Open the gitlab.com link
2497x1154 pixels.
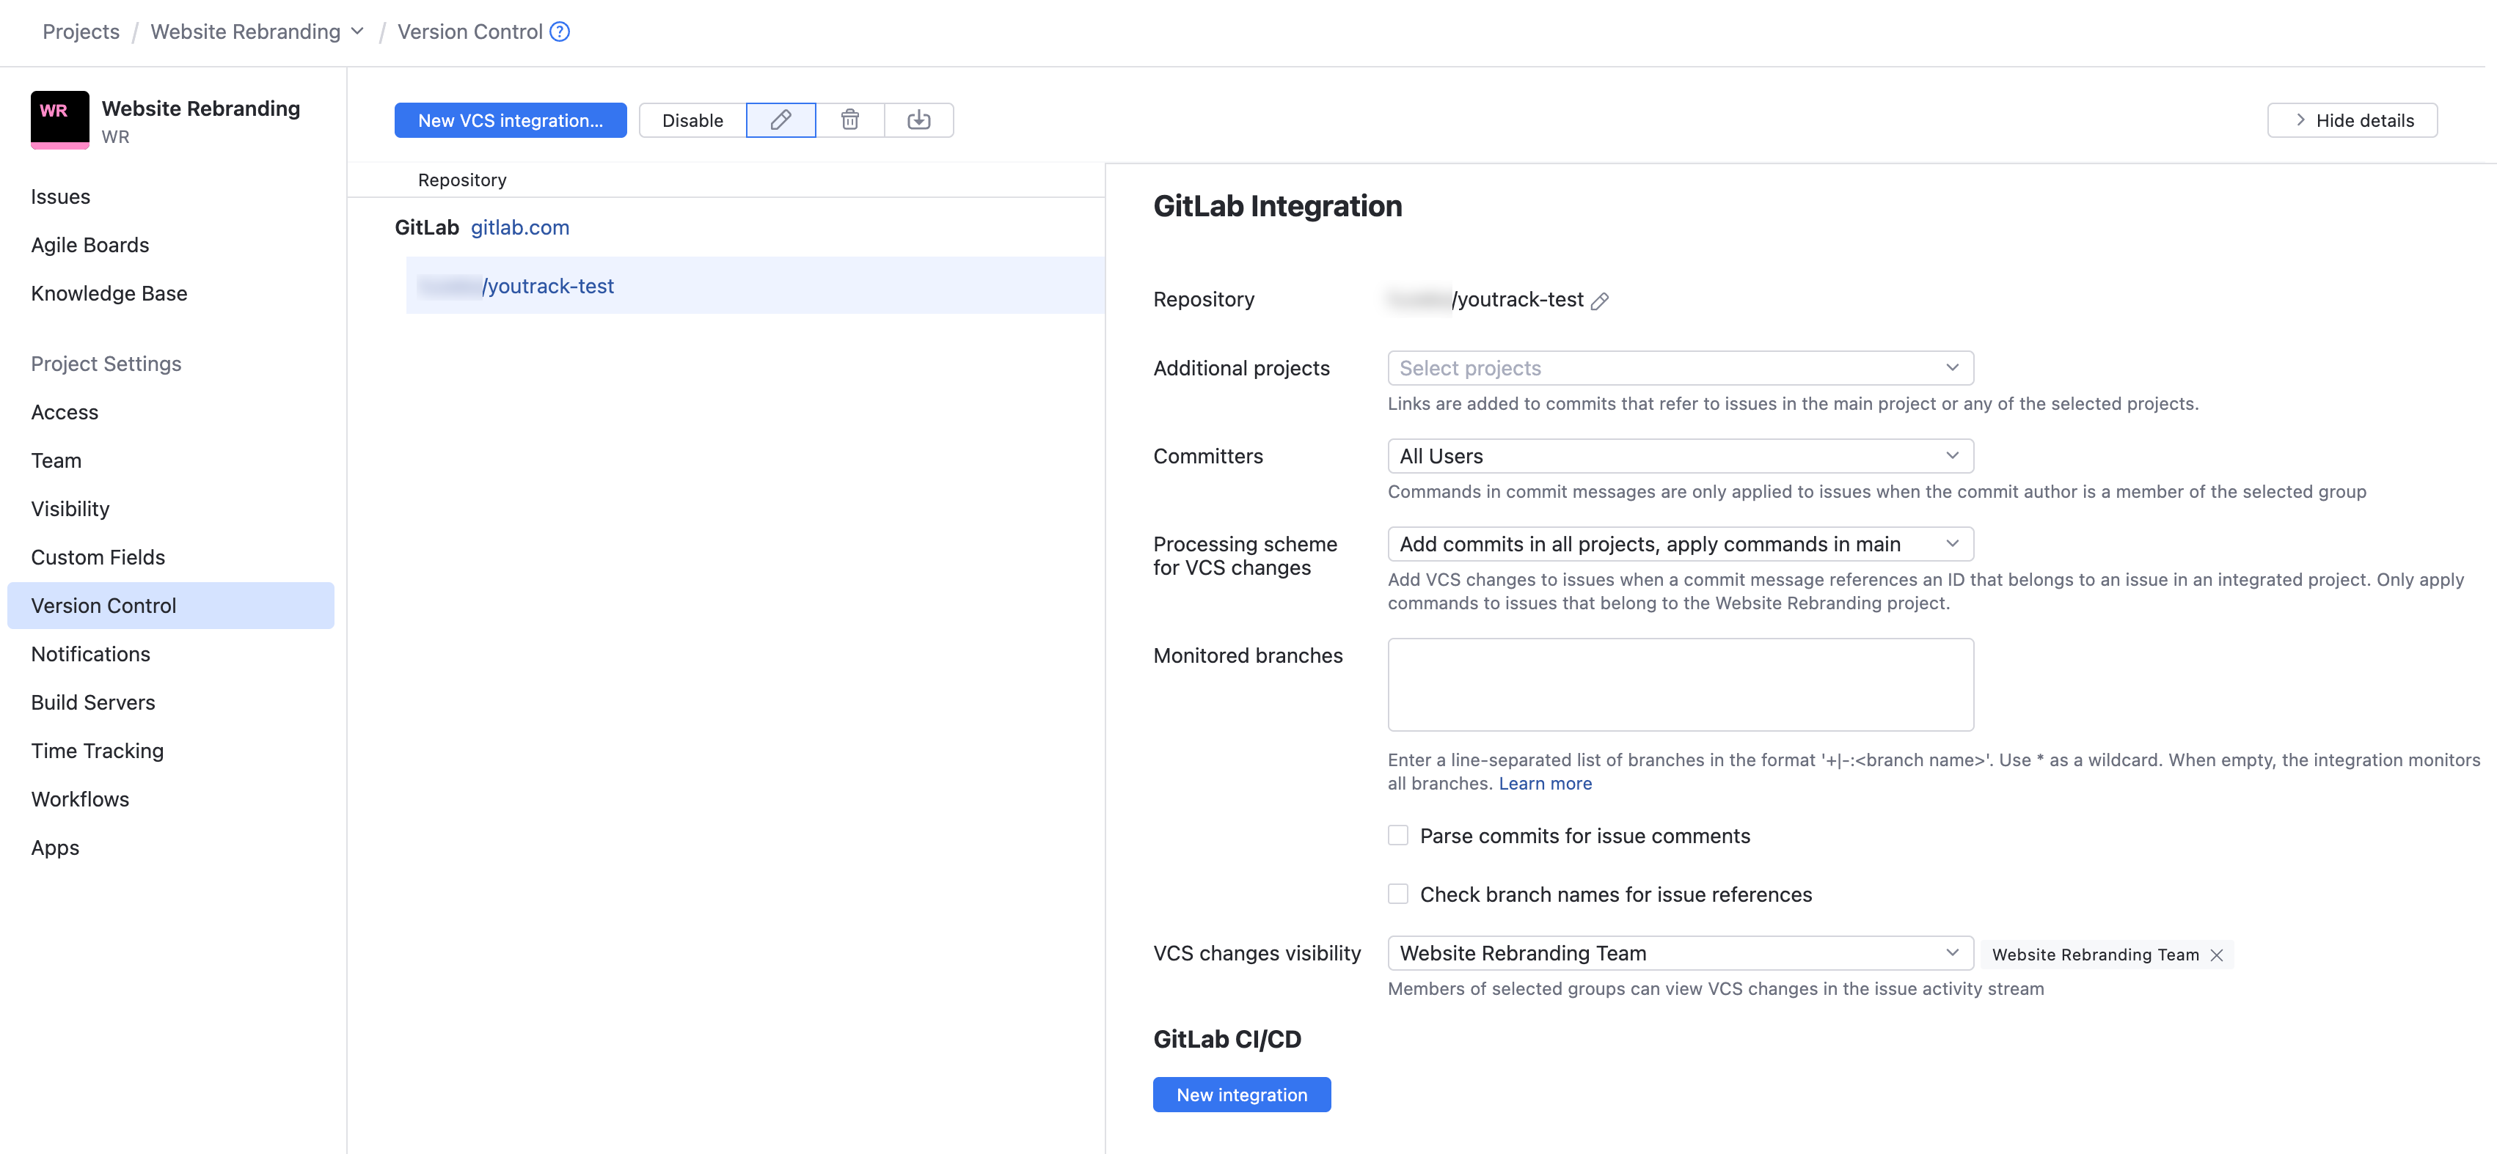(x=519, y=227)
